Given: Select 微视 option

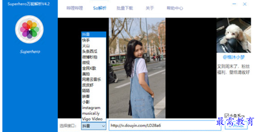Looking at the screenshot, I should (94, 62).
